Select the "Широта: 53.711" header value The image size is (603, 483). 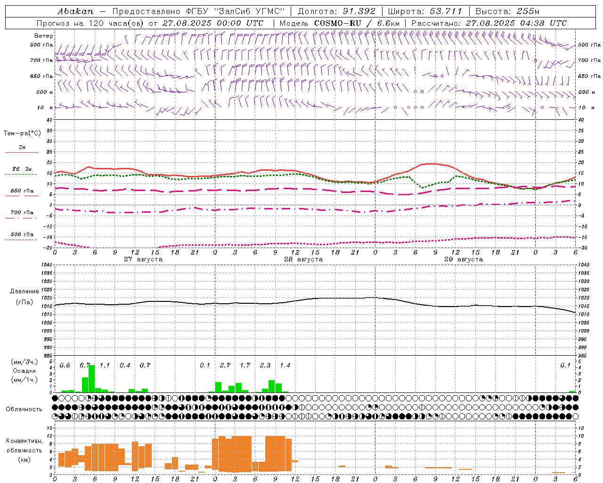(x=425, y=11)
